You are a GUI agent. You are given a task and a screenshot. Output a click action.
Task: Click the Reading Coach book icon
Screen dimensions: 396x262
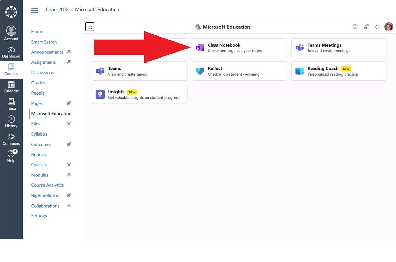300,71
